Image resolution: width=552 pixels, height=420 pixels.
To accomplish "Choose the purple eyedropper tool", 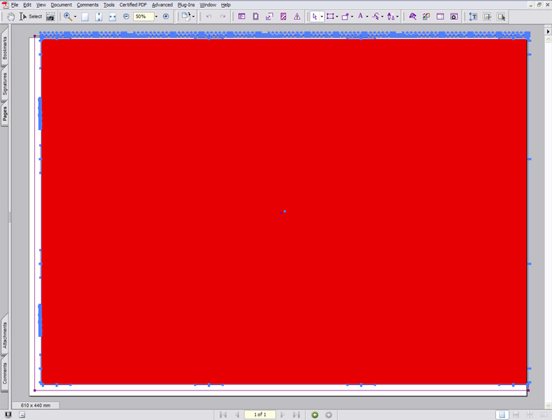I will (391, 17).
